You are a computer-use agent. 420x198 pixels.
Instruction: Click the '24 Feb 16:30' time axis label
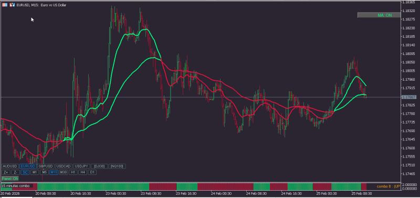click(291, 193)
